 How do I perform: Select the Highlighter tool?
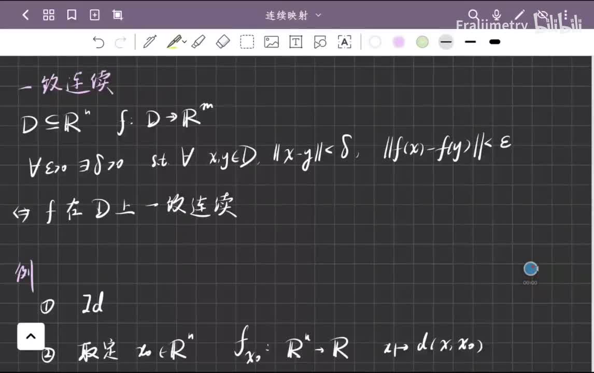[174, 41]
